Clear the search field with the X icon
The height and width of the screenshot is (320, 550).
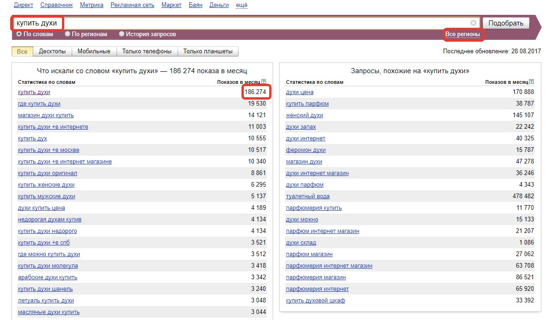point(473,23)
